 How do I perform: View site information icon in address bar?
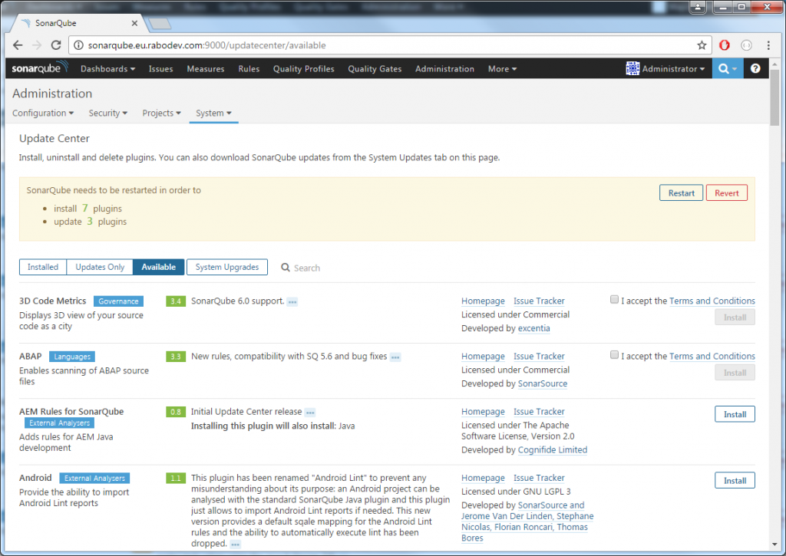click(79, 45)
